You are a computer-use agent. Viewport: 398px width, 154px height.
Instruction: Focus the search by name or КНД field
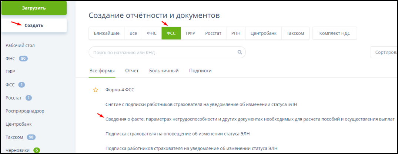[163, 52]
